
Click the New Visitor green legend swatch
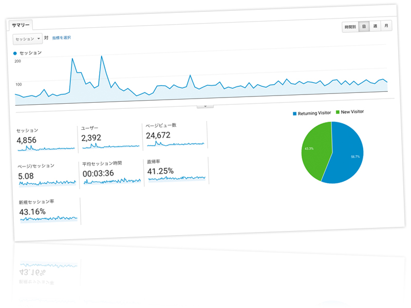pos(338,112)
